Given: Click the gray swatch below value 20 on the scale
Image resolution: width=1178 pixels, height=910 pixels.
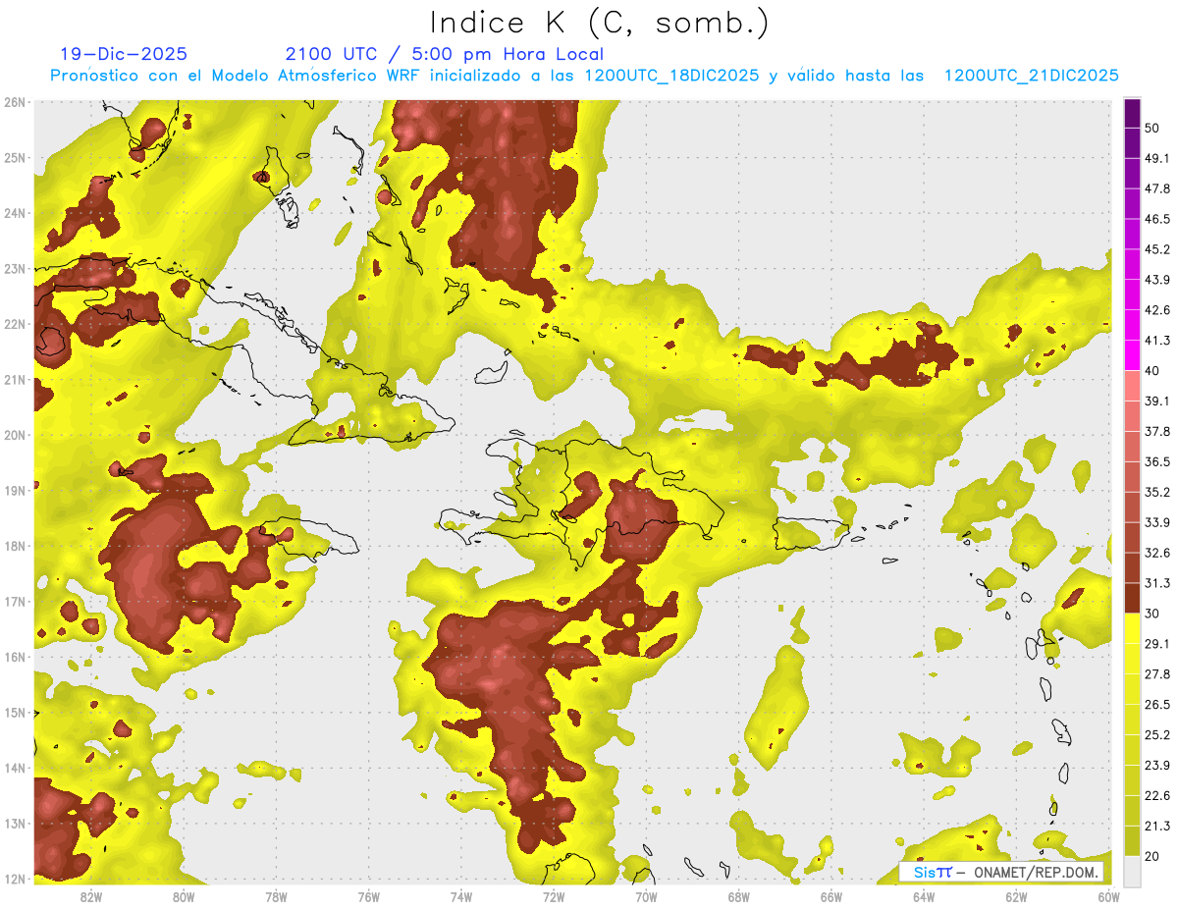Looking at the screenshot, I should [x=1132, y=871].
